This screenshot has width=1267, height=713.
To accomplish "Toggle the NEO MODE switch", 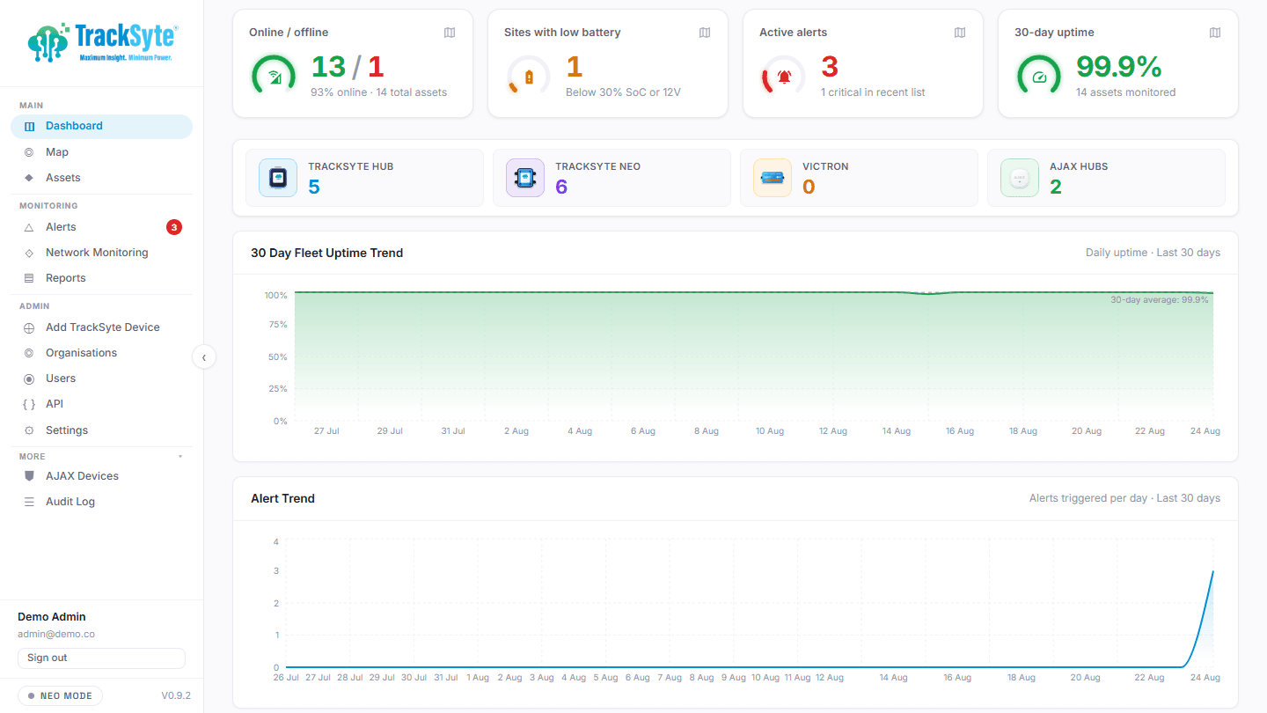I will click(60, 695).
